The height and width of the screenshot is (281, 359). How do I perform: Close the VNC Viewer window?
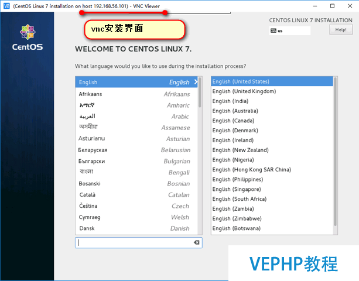[x=350, y=6]
